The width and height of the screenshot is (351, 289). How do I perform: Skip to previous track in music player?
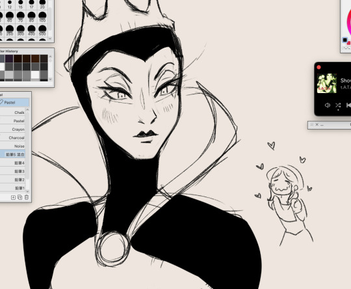[x=348, y=105]
